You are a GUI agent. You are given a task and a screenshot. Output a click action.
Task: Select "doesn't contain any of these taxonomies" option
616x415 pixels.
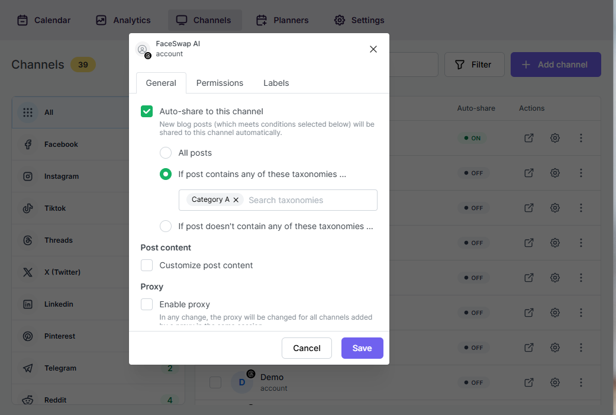coord(166,226)
